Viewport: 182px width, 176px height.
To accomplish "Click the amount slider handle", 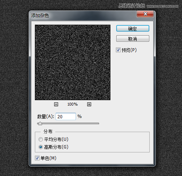I will [40, 123].
